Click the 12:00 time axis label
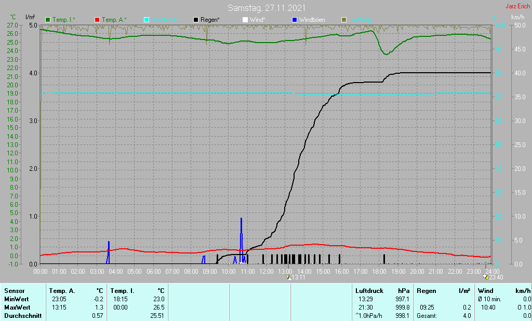This screenshot has width=532, height=321. [267, 272]
